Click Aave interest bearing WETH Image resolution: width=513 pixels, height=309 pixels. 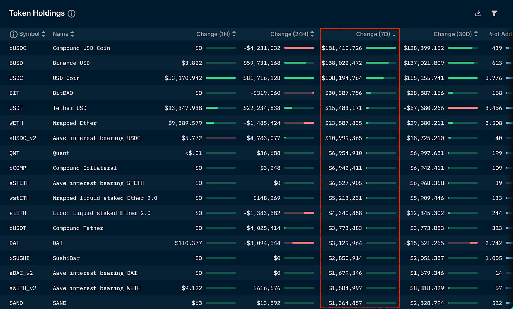[97, 288]
